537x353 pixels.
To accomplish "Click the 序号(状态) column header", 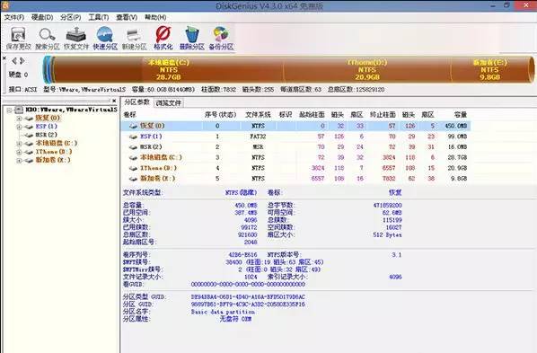I will click(220, 115).
